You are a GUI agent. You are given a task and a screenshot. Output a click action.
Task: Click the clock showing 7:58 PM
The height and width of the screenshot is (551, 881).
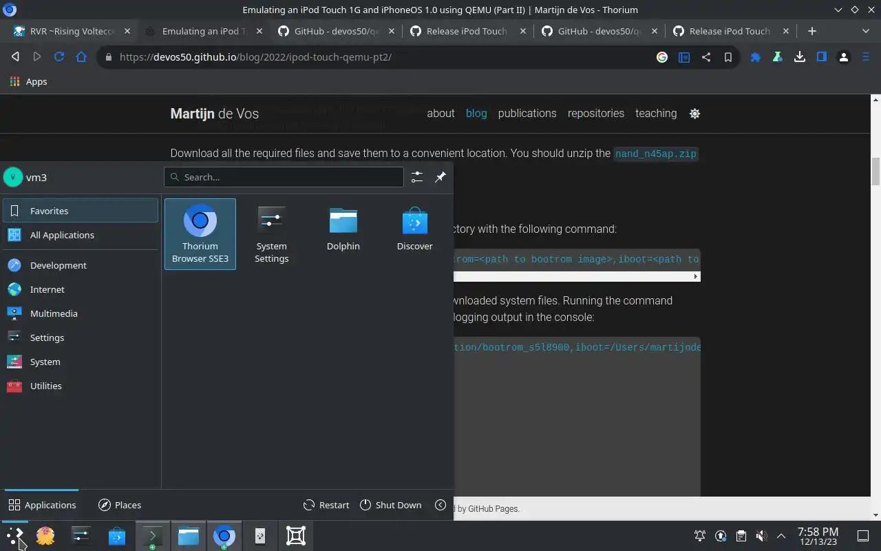pos(818,536)
